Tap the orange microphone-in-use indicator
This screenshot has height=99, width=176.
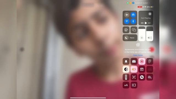pos(130,3)
